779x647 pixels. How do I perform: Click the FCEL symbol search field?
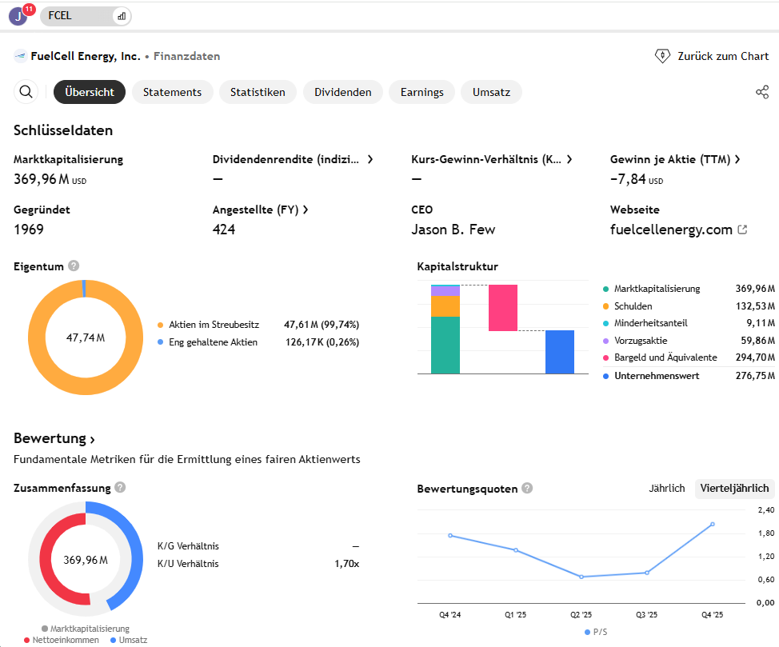[76, 16]
